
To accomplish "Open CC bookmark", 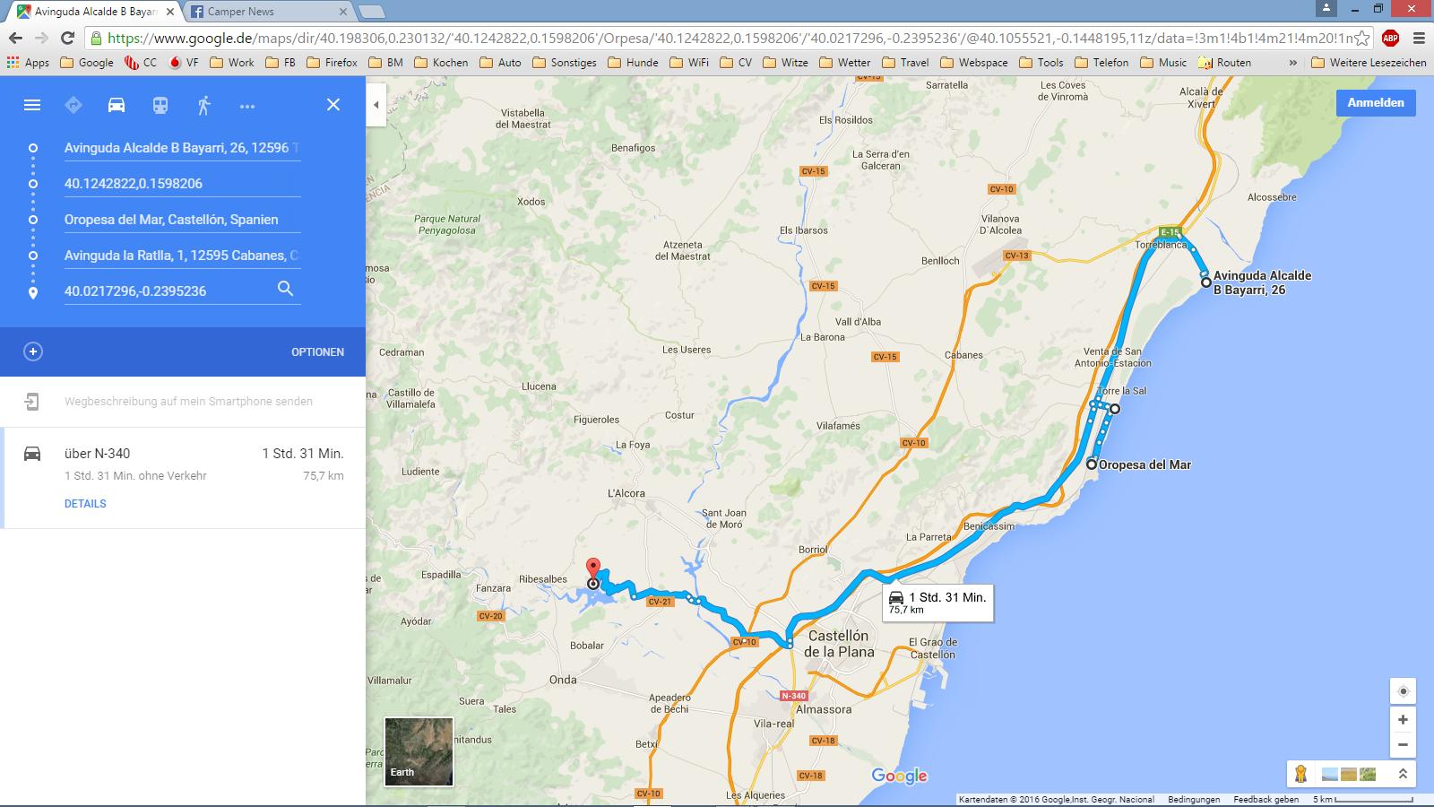I will click(140, 63).
